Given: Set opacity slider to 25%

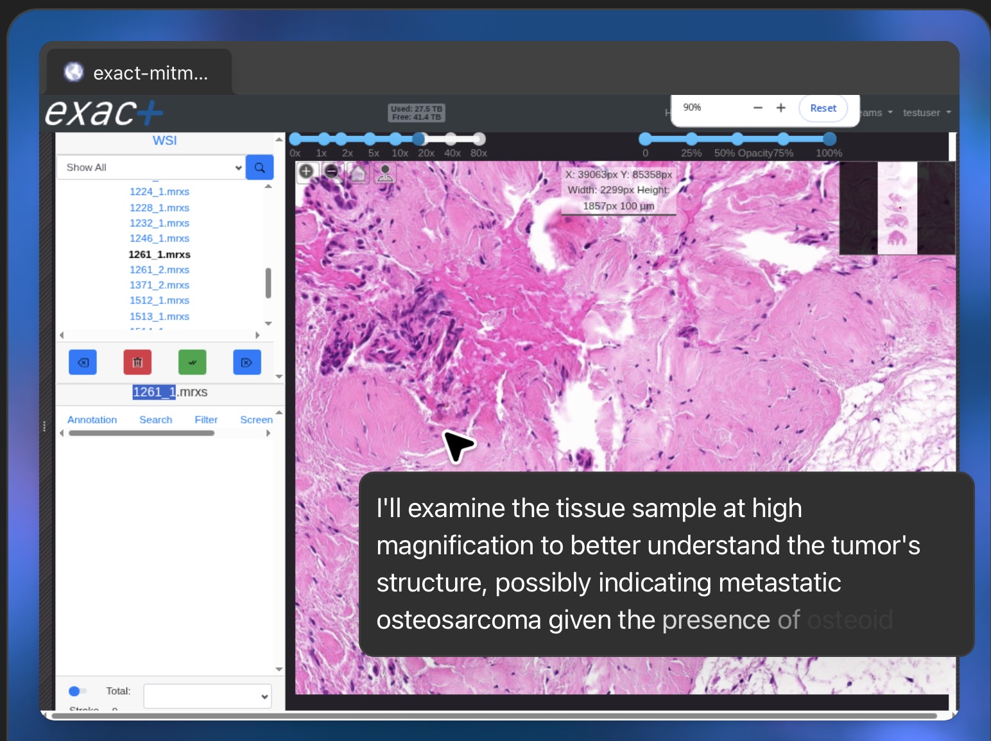Looking at the screenshot, I should [x=691, y=139].
